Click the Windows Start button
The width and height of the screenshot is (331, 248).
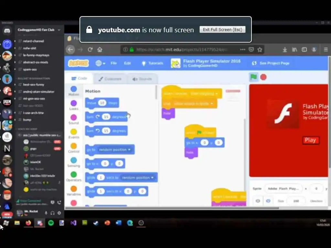[6, 223]
